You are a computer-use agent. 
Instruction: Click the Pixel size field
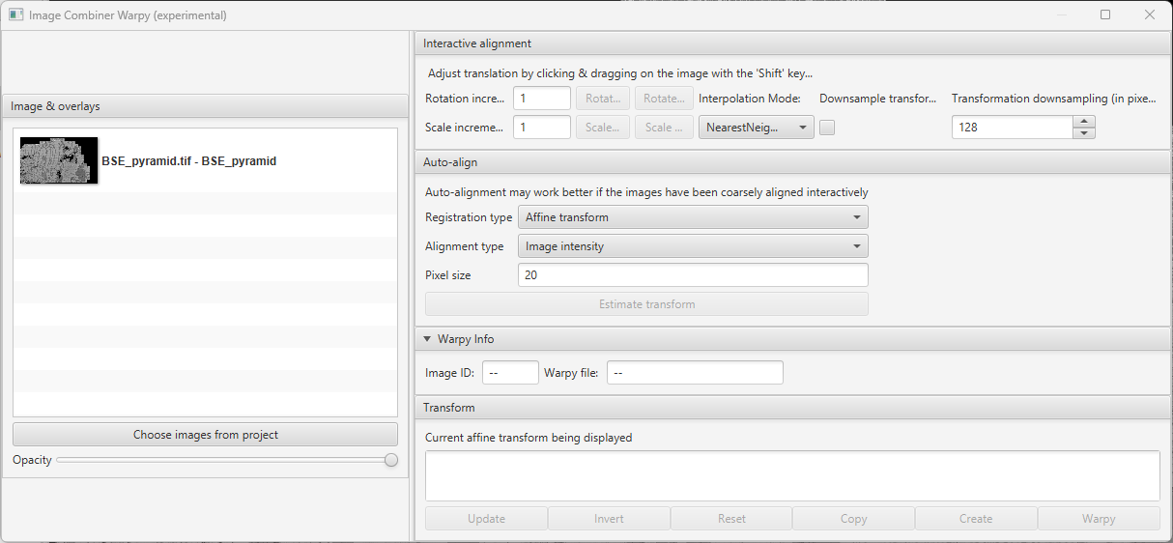[x=693, y=275]
